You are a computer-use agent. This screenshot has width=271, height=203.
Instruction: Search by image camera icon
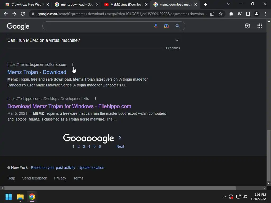[166, 26]
